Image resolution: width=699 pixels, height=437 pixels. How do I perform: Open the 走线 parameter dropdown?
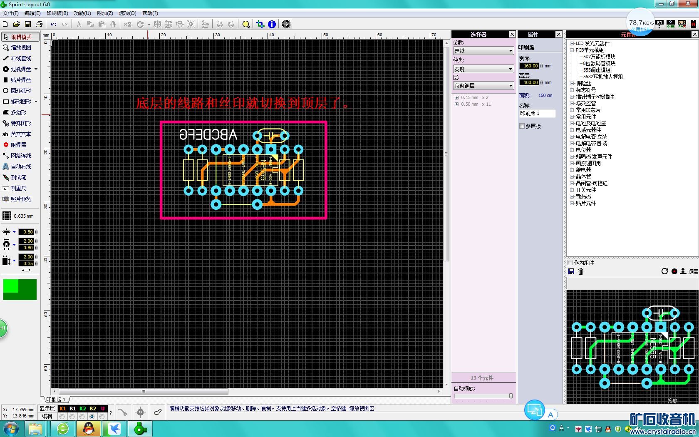pyautogui.click(x=483, y=51)
